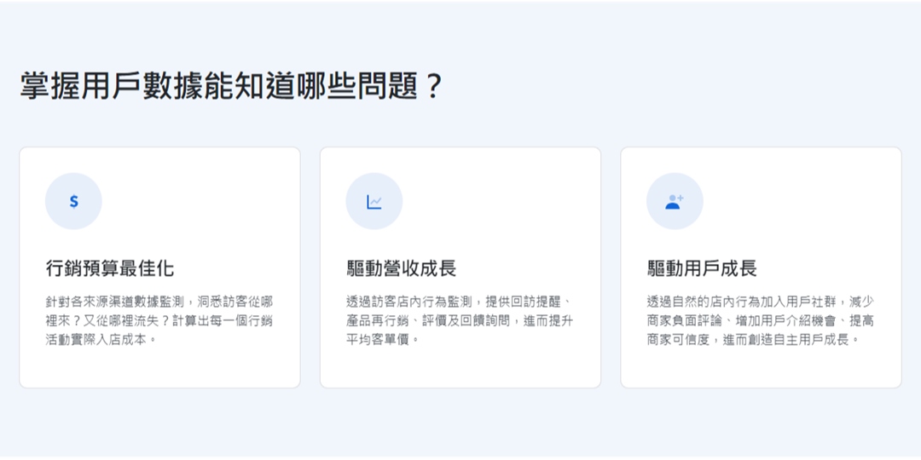Image resolution: width=921 pixels, height=460 pixels.
Task: Click the line starting with 針對各來源渠道數據監測
Action: (x=159, y=302)
